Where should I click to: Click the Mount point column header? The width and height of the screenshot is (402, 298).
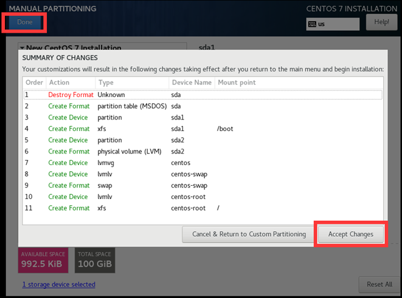click(299, 83)
